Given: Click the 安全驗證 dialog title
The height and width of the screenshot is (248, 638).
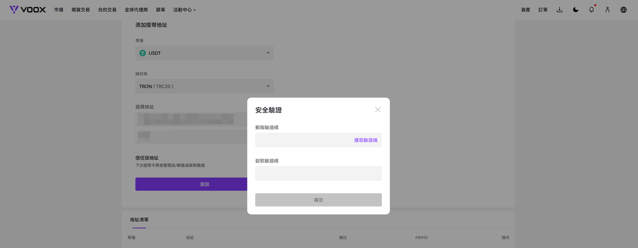Looking at the screenshot, I should tap(269, 110).
